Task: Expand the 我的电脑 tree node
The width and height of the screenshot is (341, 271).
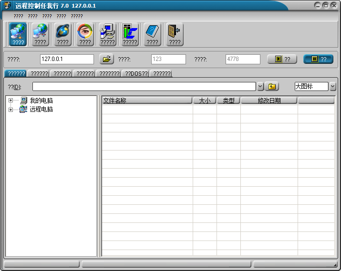Action: pos(10,100)
